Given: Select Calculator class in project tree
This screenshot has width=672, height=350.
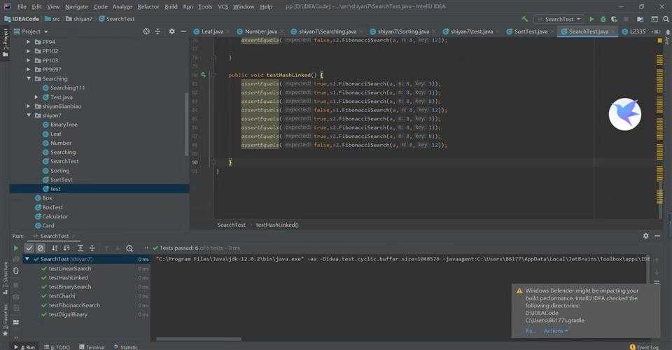Looking at the screenshot, I should [55, 216].
